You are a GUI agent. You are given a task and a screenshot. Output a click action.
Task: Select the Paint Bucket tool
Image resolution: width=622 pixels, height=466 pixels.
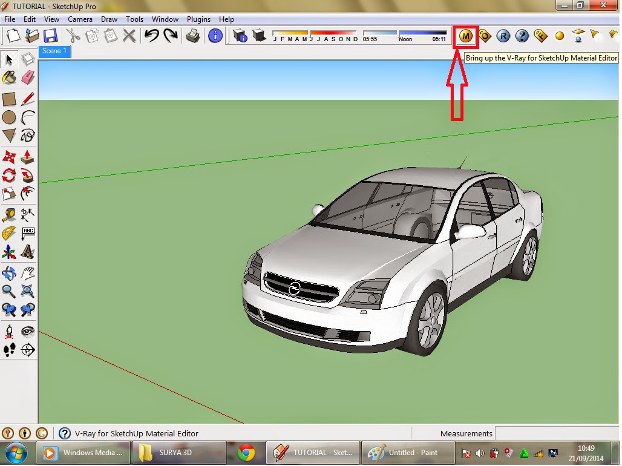tap(9, 78)
